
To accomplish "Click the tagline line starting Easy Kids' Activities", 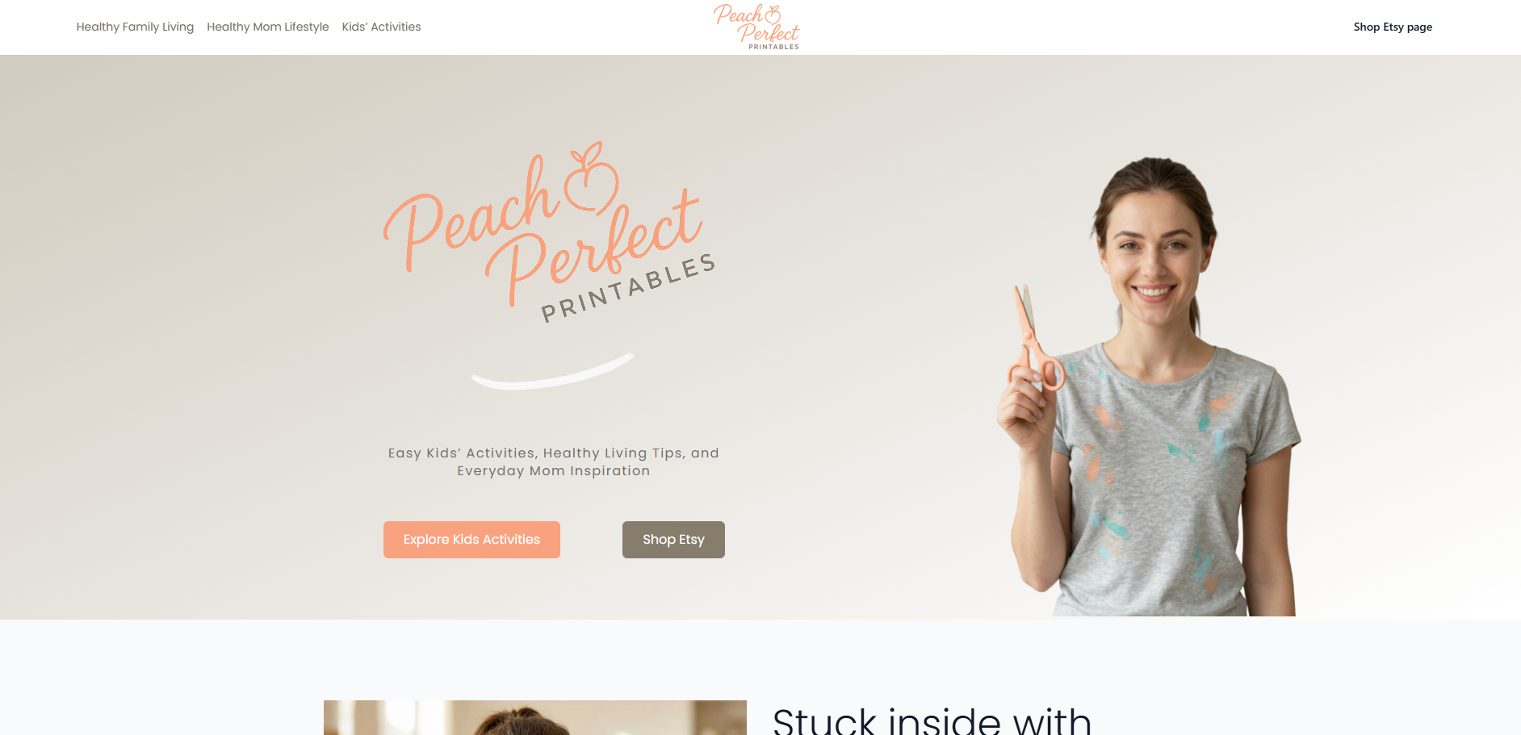I will [x=553, y=453].
